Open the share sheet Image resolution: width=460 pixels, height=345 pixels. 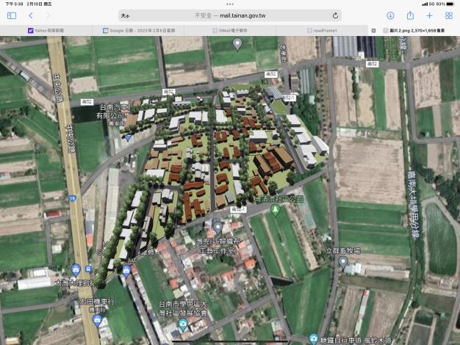[410, 15]
